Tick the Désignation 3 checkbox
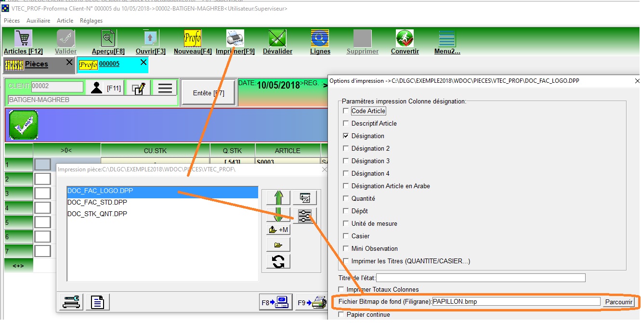This screenshot has width=641, height=323. coord(345,161)
